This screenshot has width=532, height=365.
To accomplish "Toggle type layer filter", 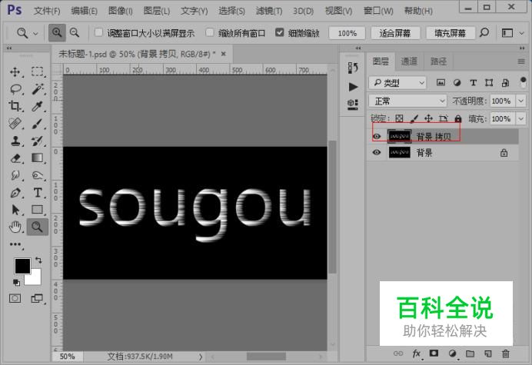I will pyautogui.click(x=473, y=82).
